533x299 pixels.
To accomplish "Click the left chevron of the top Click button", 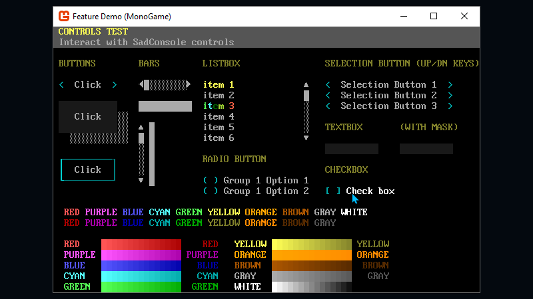I will pos(61,84).
